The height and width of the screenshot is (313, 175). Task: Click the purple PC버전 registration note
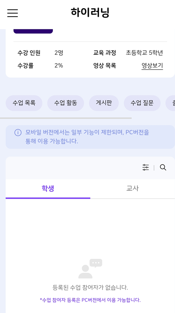pyautogui.click(x=90, y=300)
